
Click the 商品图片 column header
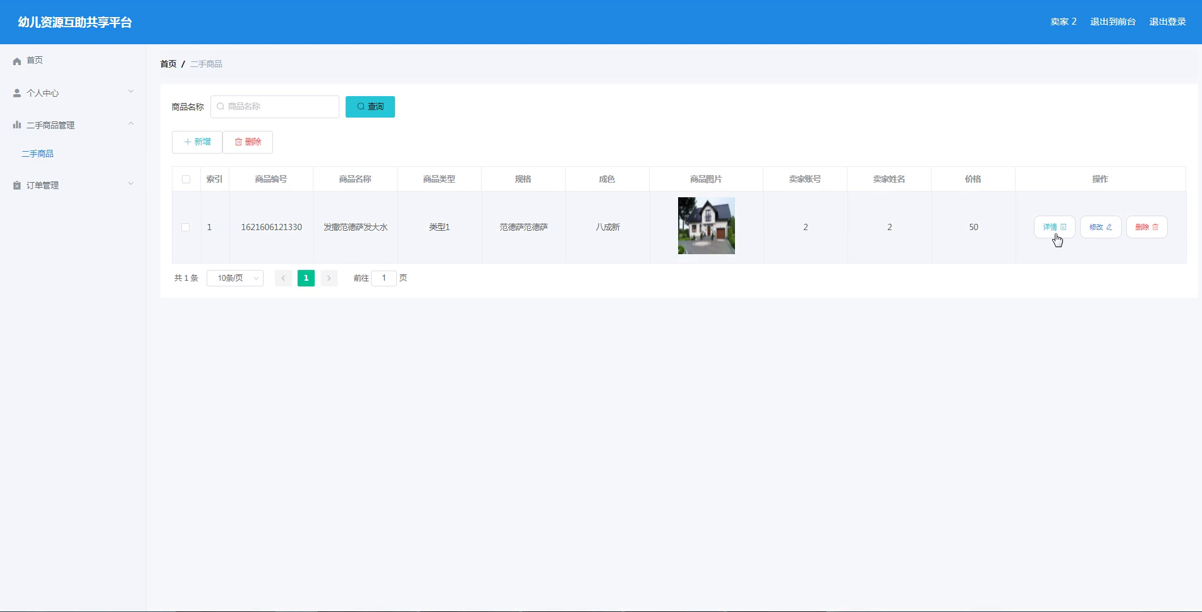[x=706, y=180]
